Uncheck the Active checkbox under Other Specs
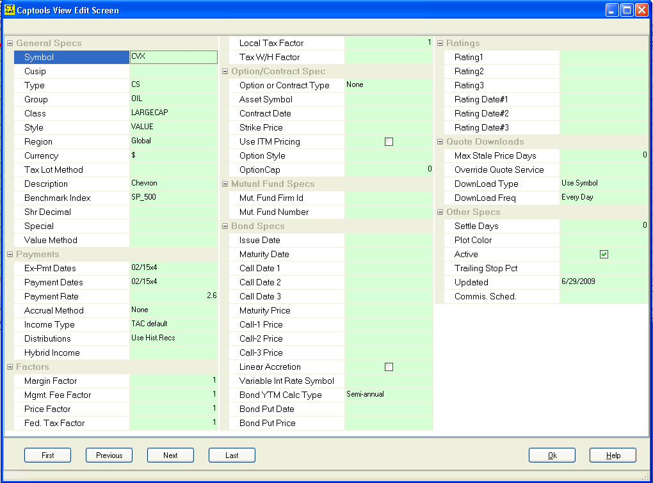653x483 pixels. point(604,254)
